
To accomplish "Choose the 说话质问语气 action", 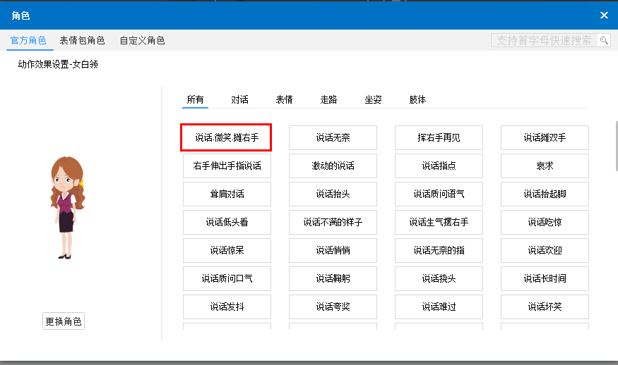I will click(x=439, y=194).
